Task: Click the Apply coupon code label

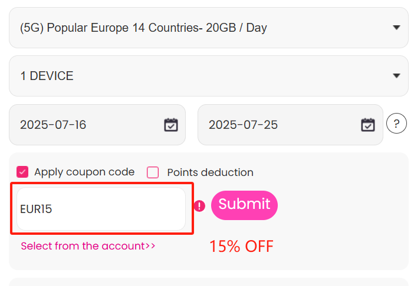Action: (x=84, y=172)
